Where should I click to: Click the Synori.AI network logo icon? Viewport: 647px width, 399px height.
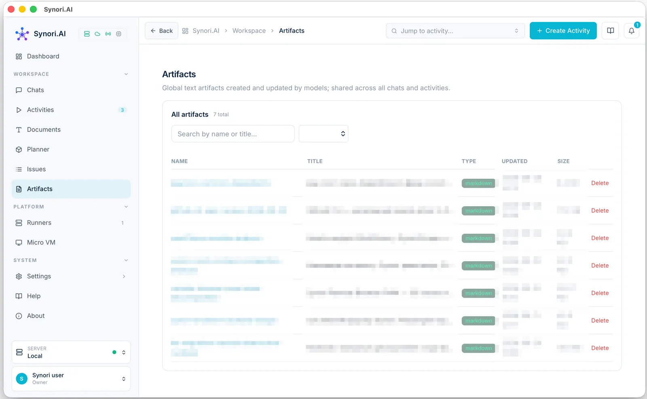pos(22,34)
